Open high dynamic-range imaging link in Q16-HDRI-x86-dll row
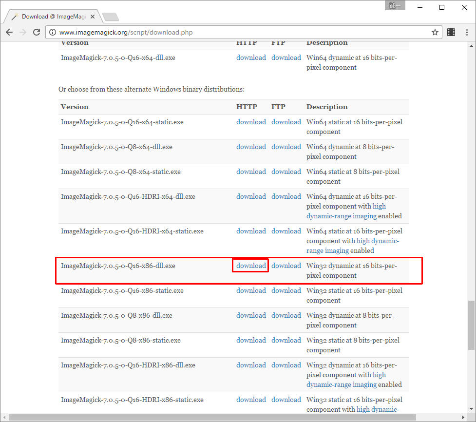476x422 pixels. coord(342,384)
